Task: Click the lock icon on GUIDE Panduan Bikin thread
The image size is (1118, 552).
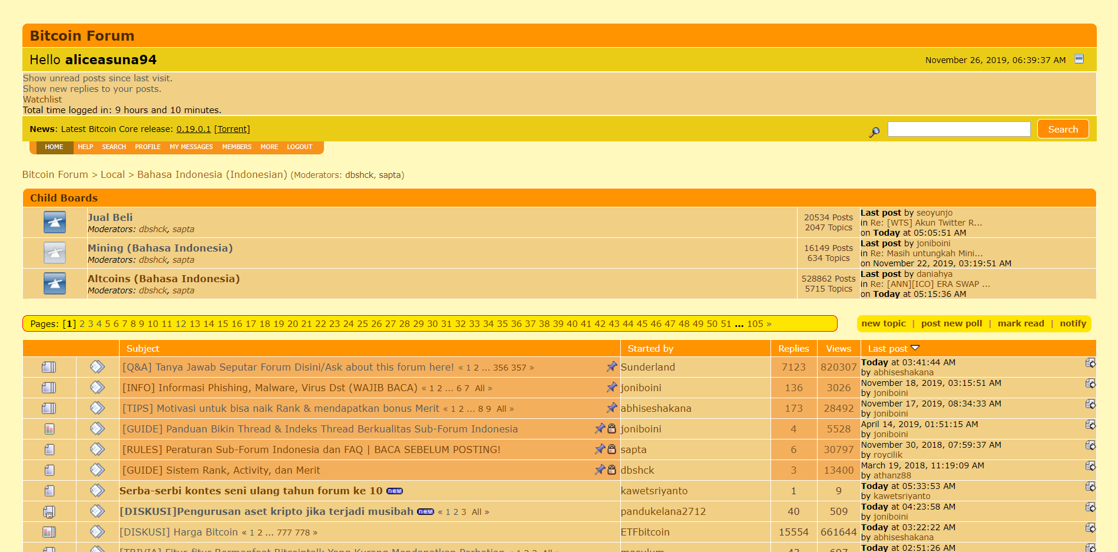Action: 611,428
